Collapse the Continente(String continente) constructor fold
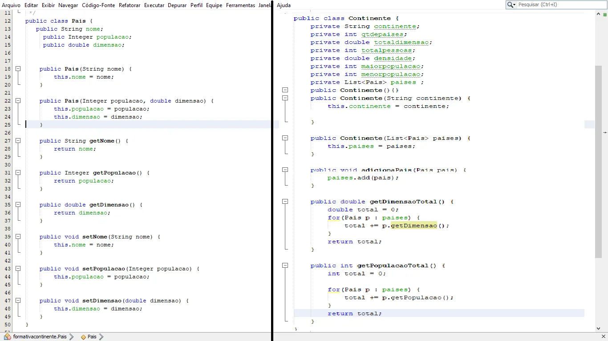608x341 pixels. pyautogui.click(x=285, y=98)
